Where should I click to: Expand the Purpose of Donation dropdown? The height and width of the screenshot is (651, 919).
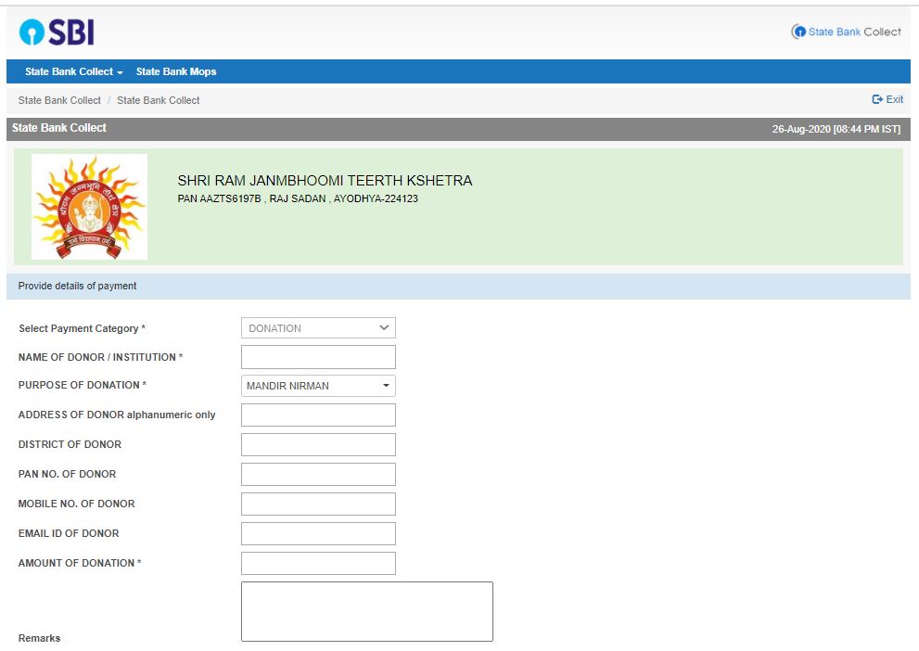318,386
